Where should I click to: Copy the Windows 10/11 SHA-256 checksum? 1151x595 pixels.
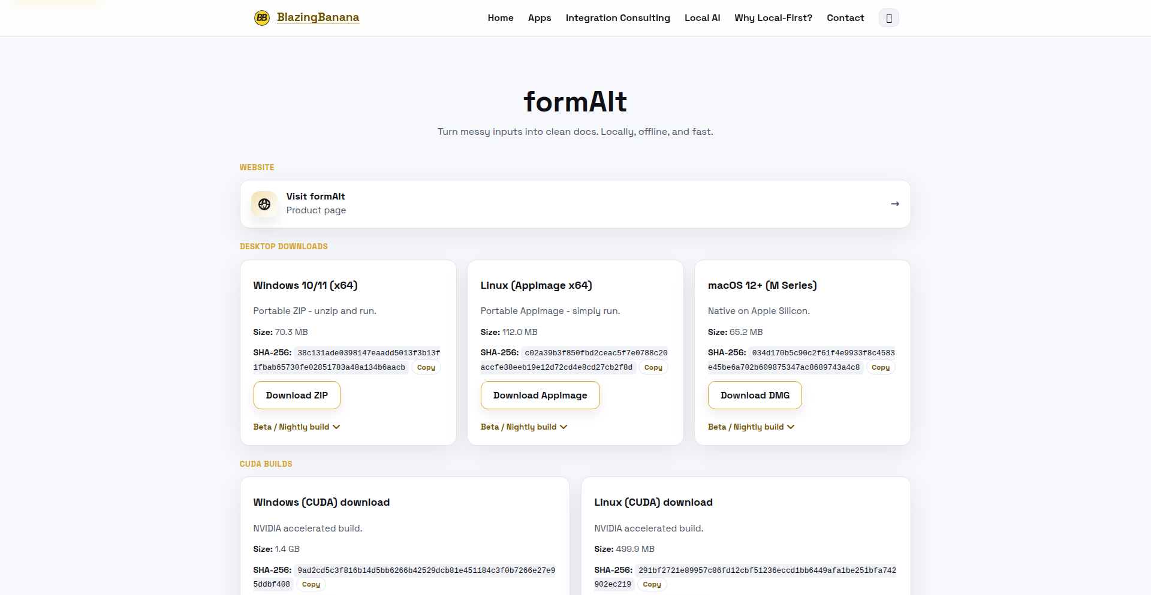pyautogui.click(x=426, y=367)
